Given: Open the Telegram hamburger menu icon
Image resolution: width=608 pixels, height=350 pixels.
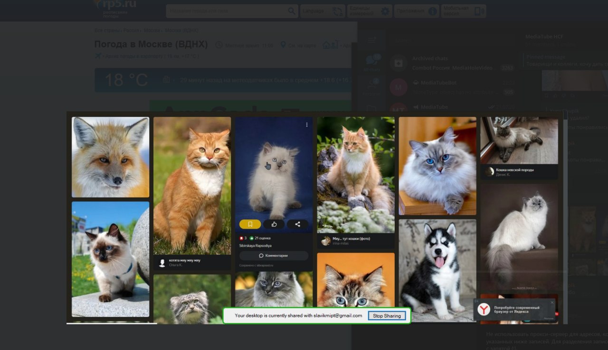Looking at the screenshot, I should (372, 40).
